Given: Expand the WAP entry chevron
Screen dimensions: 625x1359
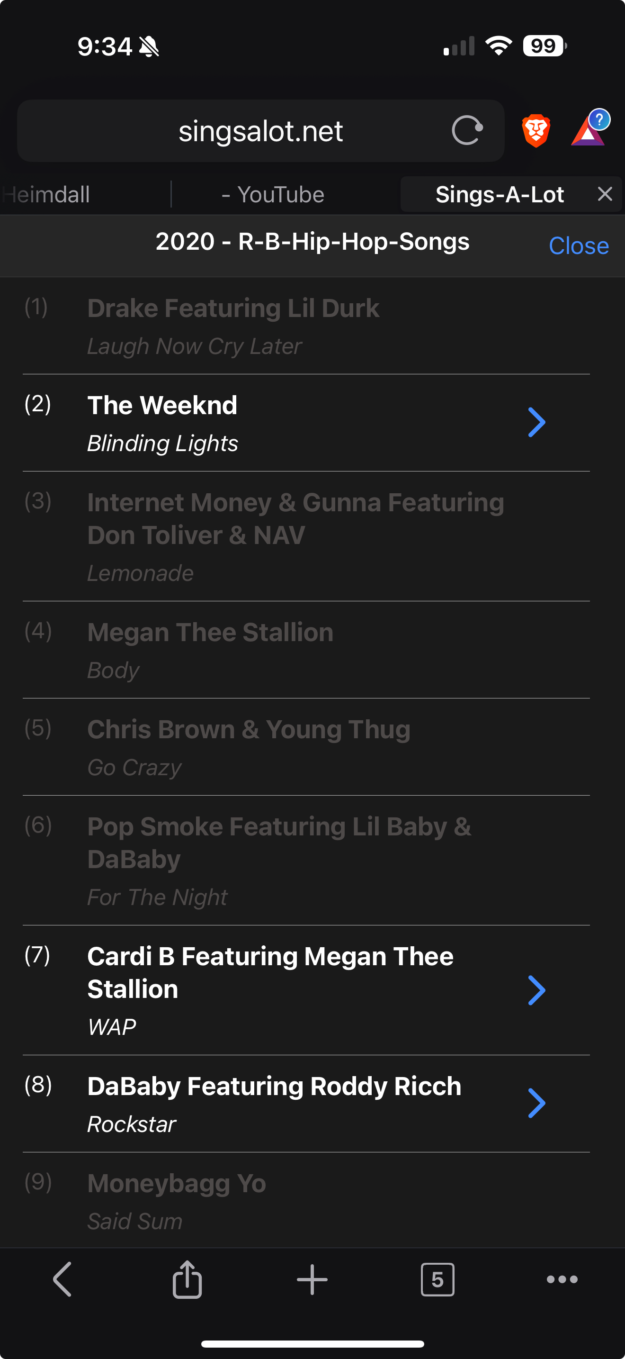Looking at the screenshot, I should coord(536,990).
